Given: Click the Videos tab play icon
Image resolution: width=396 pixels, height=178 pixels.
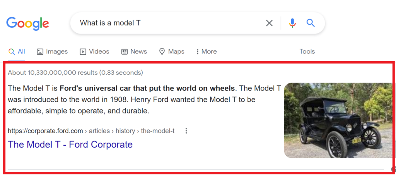Looking at the screenshot, I should [83, 52].
